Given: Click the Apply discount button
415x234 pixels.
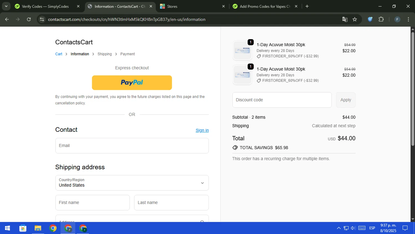Looking at the screenshot, I should 346,100.
